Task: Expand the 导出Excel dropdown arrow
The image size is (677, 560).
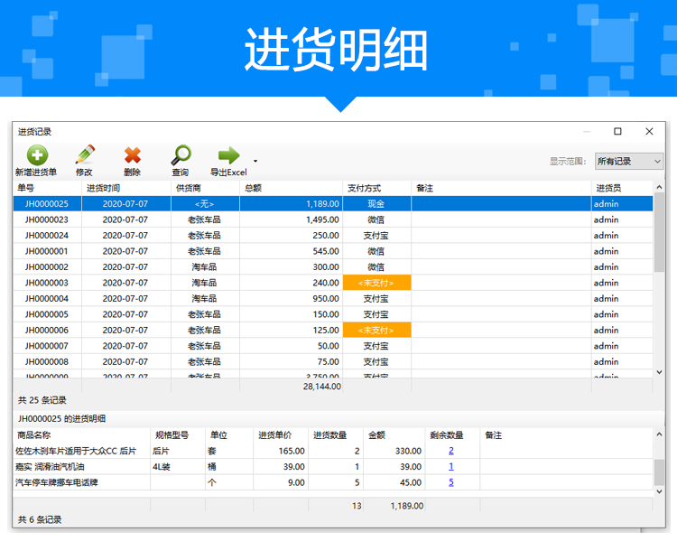Action: point(255,162)
